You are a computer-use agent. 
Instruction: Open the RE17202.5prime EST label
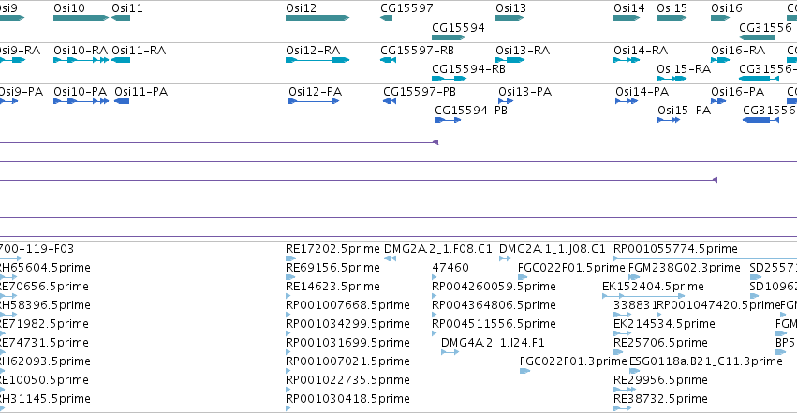click(332, 249)
